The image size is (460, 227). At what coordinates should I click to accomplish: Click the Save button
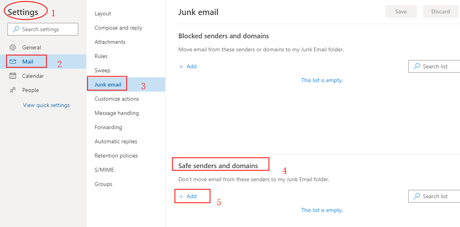[401, 12]
